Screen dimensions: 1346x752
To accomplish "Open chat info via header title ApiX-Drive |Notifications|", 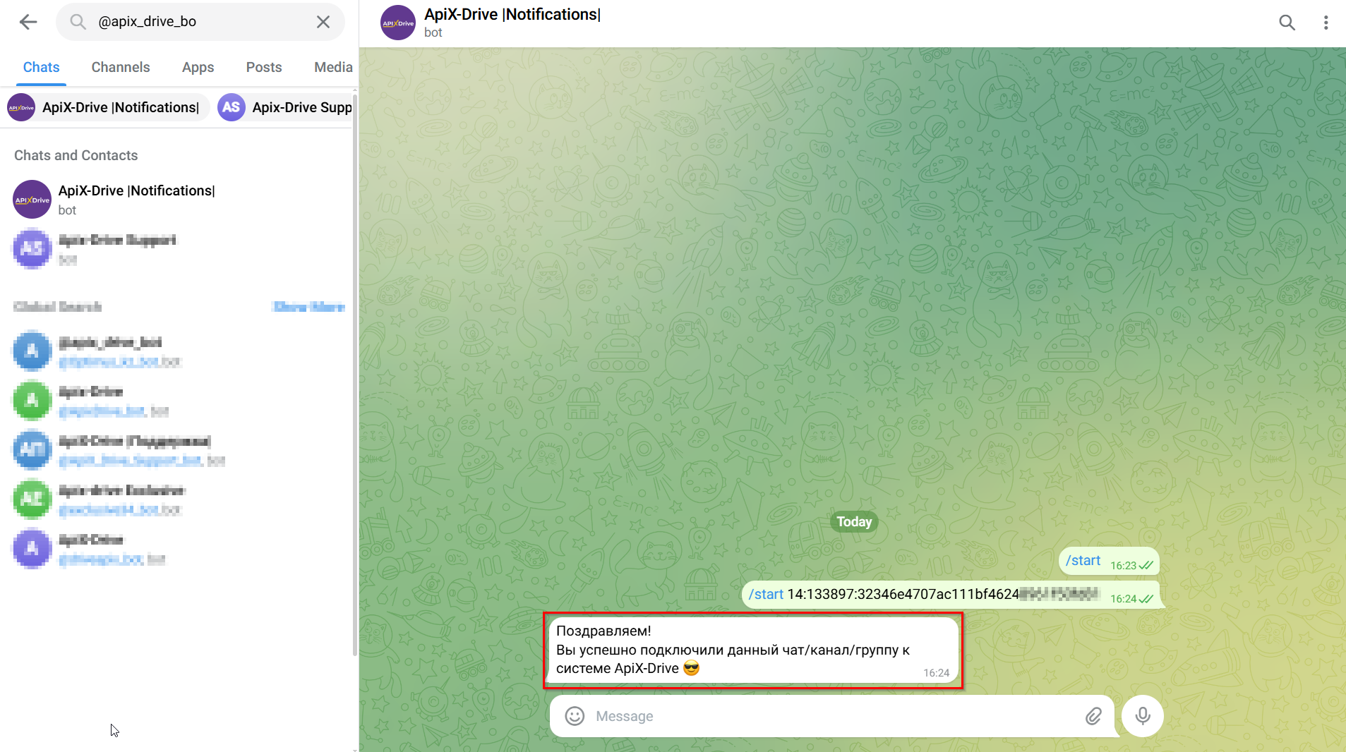I will pyautogui.click(x=512, y=15).
